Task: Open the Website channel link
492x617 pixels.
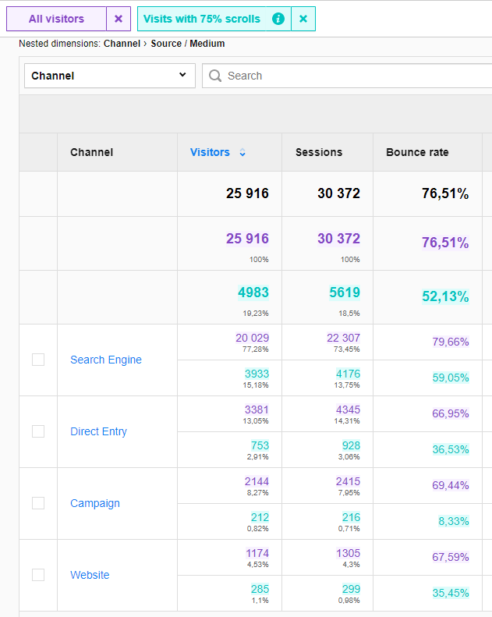Action: click(90, 575)
